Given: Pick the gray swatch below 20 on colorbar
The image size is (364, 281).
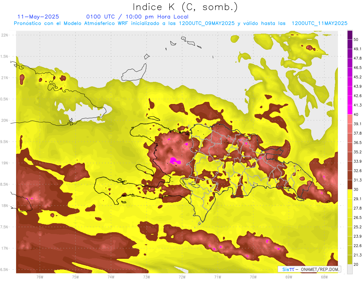Looking at the screenshot, I should 350,269.
